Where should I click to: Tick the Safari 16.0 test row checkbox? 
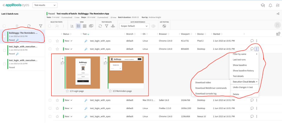(50, 100)
